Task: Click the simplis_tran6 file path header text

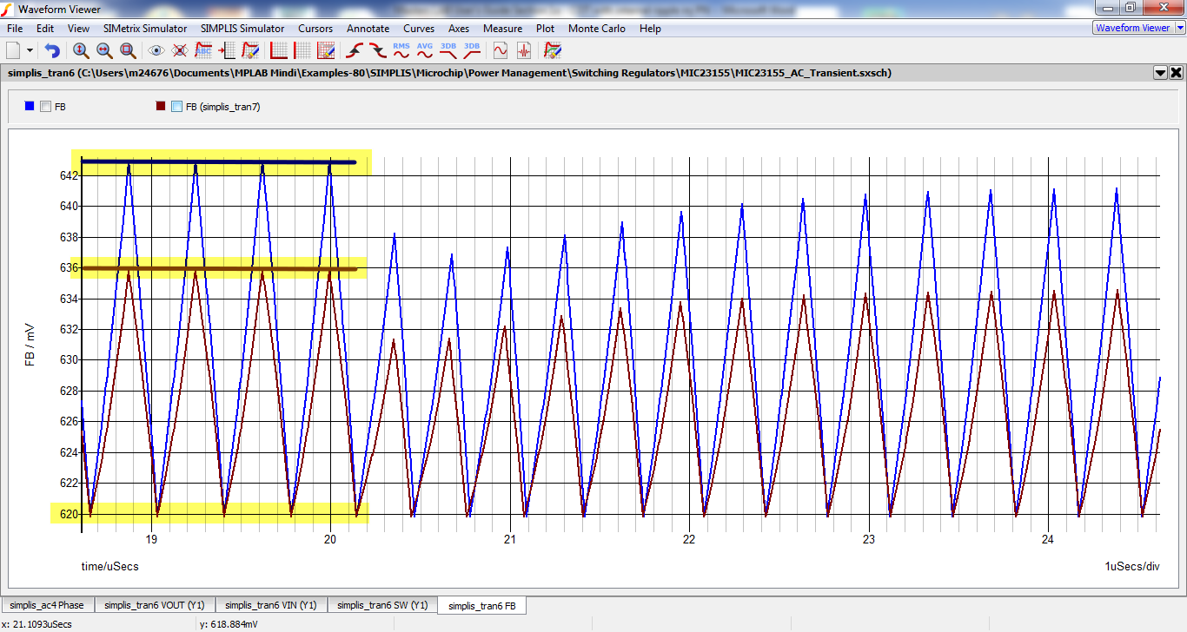Action: point(449,73)
